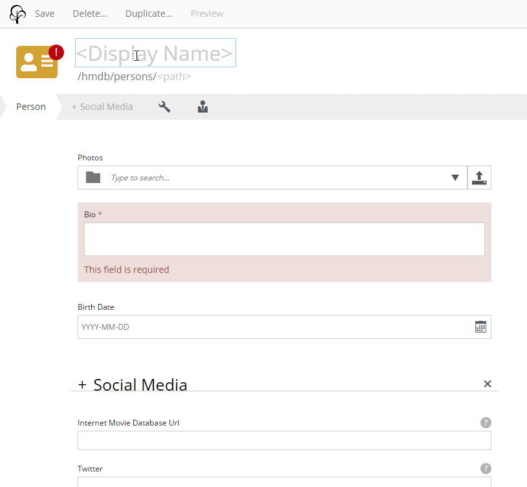Viewport: 527px width, 487px height.
Task: Click the 'Bio' field label
Action: (x=90, y=215)
